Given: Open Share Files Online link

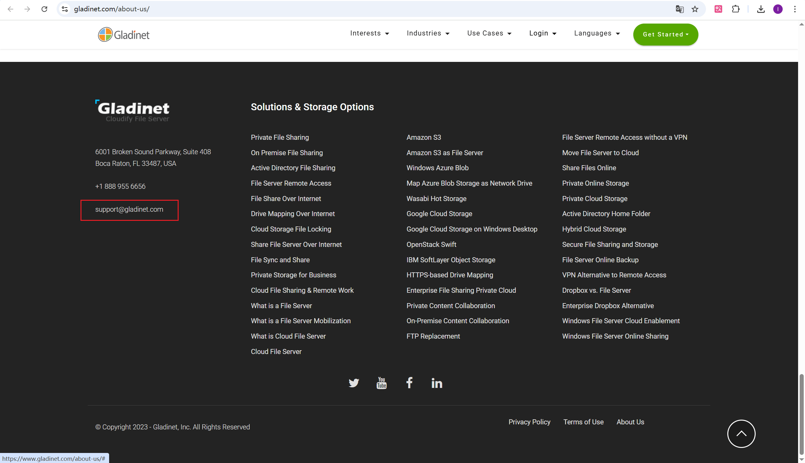Looking at the screenshot, I should pos(589,168).
